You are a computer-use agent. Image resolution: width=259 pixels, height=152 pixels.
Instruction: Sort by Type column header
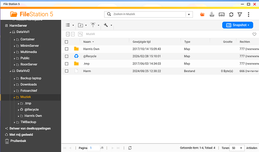pos(187,42)
